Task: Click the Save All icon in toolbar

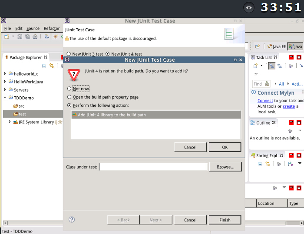Action: (27, 36)
